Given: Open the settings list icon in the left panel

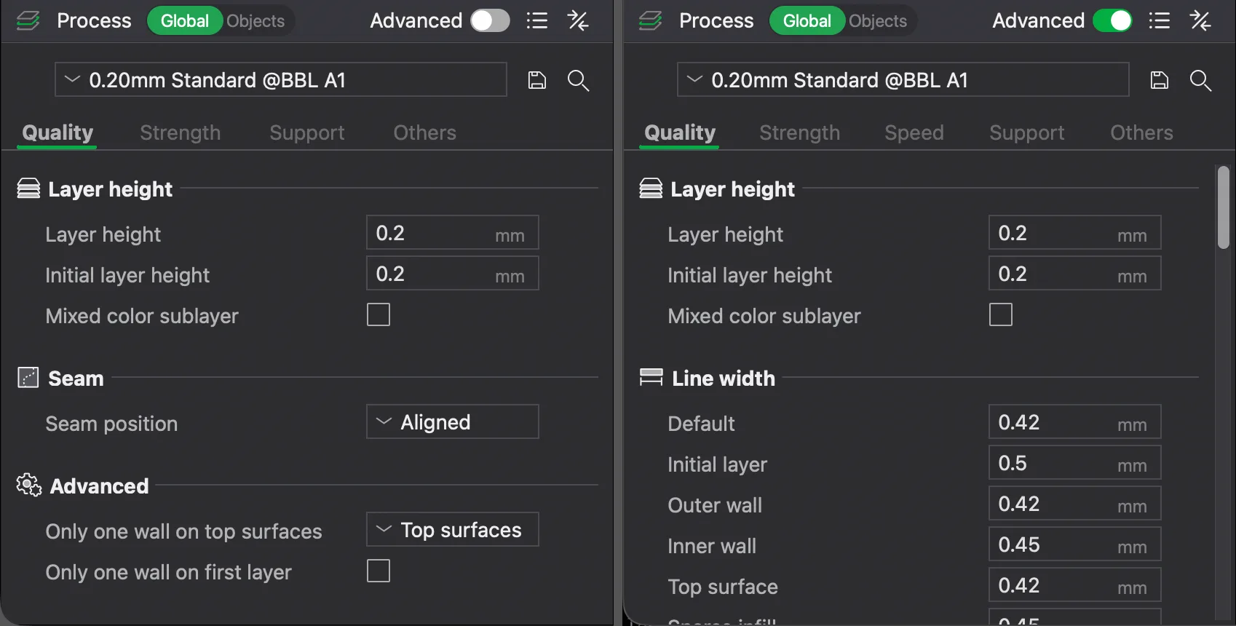Looking at the screenshot, I should coord(537,20).
